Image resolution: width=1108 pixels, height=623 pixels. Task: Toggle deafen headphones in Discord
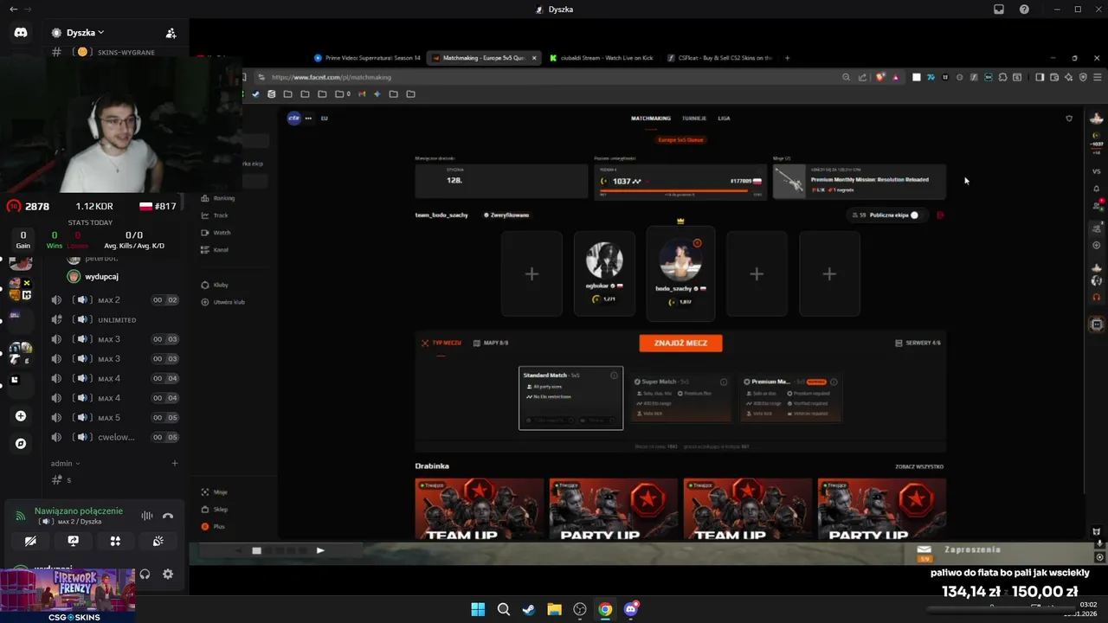[145, 574]
